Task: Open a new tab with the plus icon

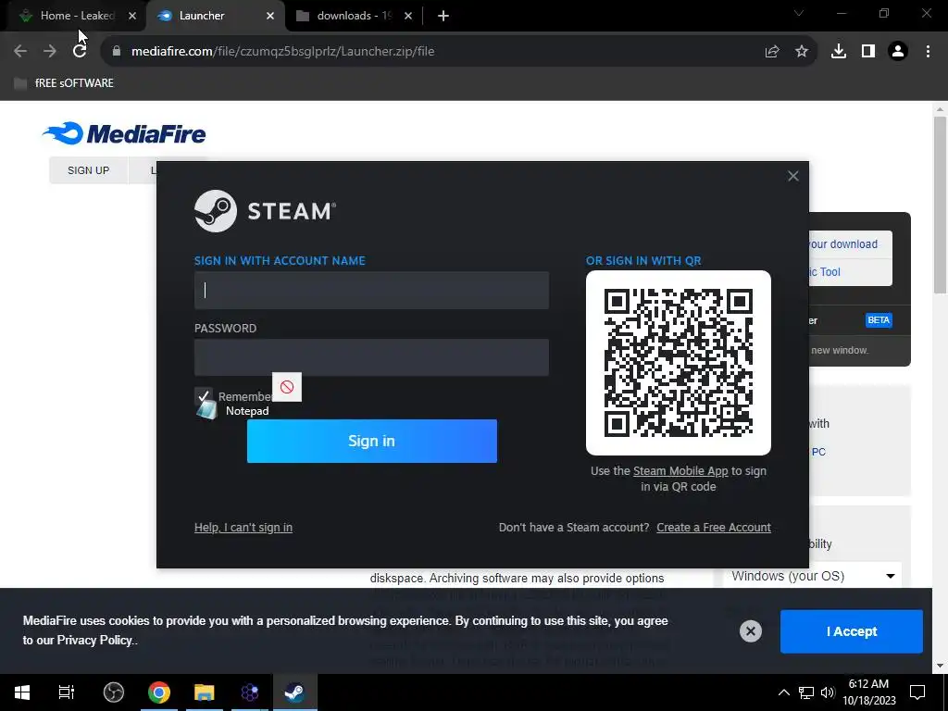Action: [x=443, y=16]
